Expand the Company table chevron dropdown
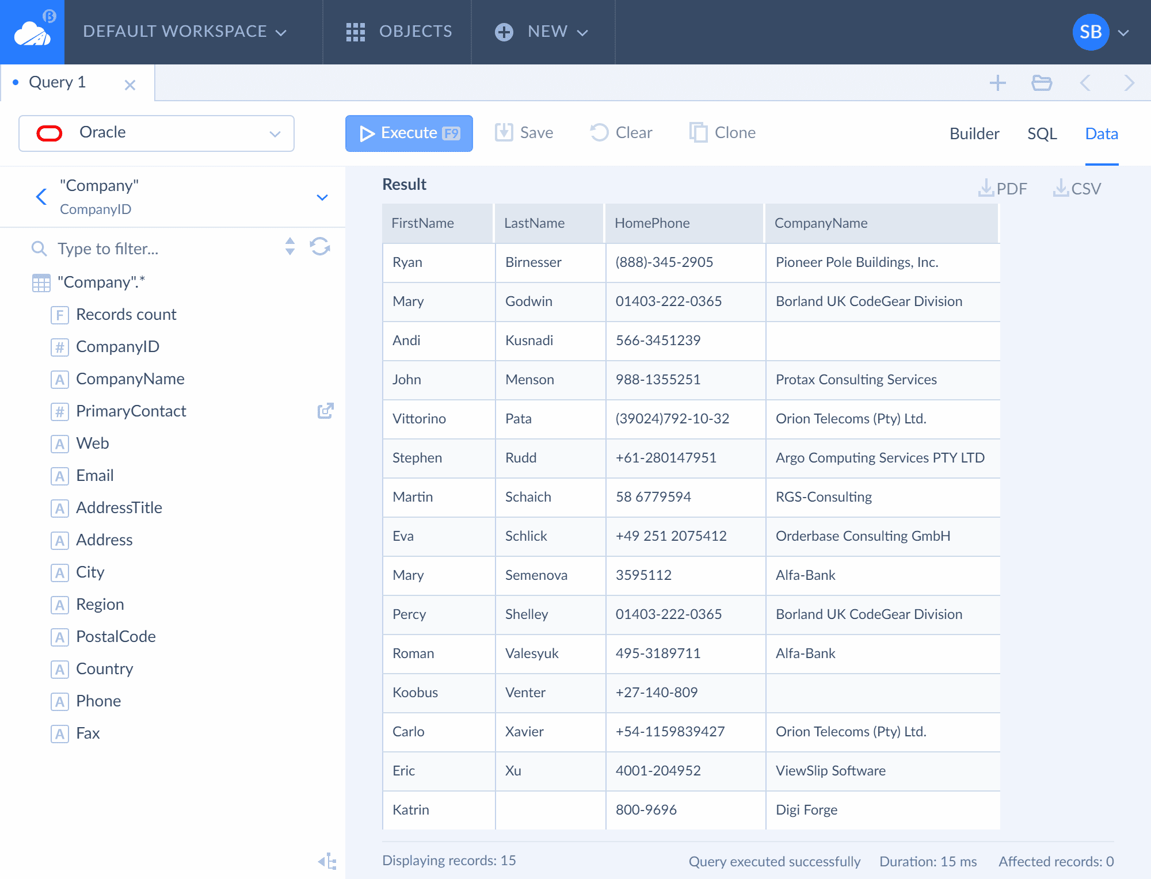Viewport: 1151px width, 879px height. pos(322,197)
